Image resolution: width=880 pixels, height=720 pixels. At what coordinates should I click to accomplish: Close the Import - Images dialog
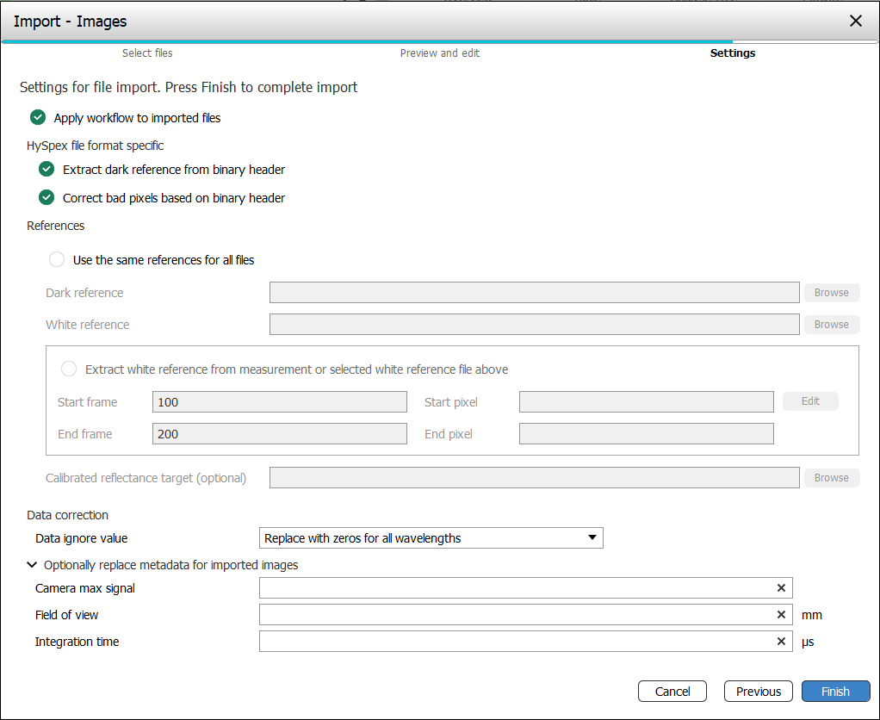pos(855,21)
